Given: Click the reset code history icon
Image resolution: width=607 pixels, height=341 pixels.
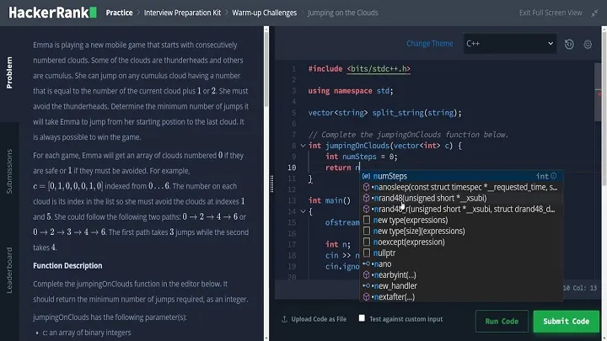Looking at the screenshot, I should 569,45.
